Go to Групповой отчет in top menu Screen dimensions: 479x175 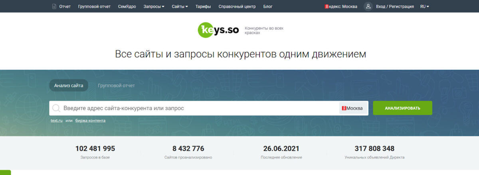click(94, 6)
